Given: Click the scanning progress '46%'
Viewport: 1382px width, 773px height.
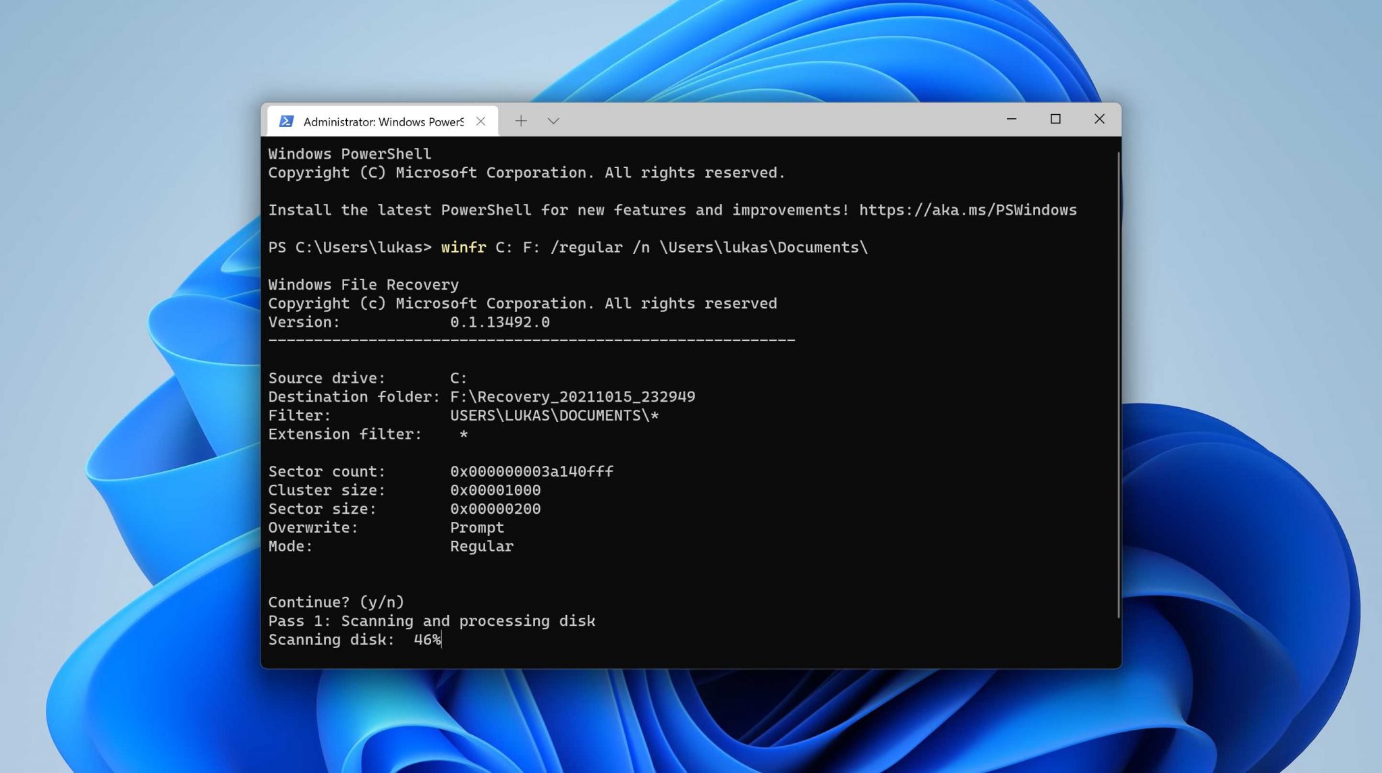Looking at the screenshot, I should pos(427,639).
